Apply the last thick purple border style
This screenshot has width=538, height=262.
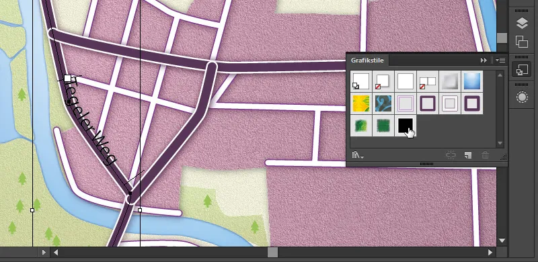pyautogui.click(x=472, y=103)
